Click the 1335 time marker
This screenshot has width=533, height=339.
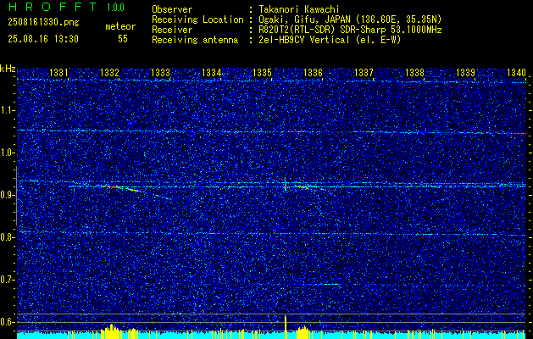point(262,72)
